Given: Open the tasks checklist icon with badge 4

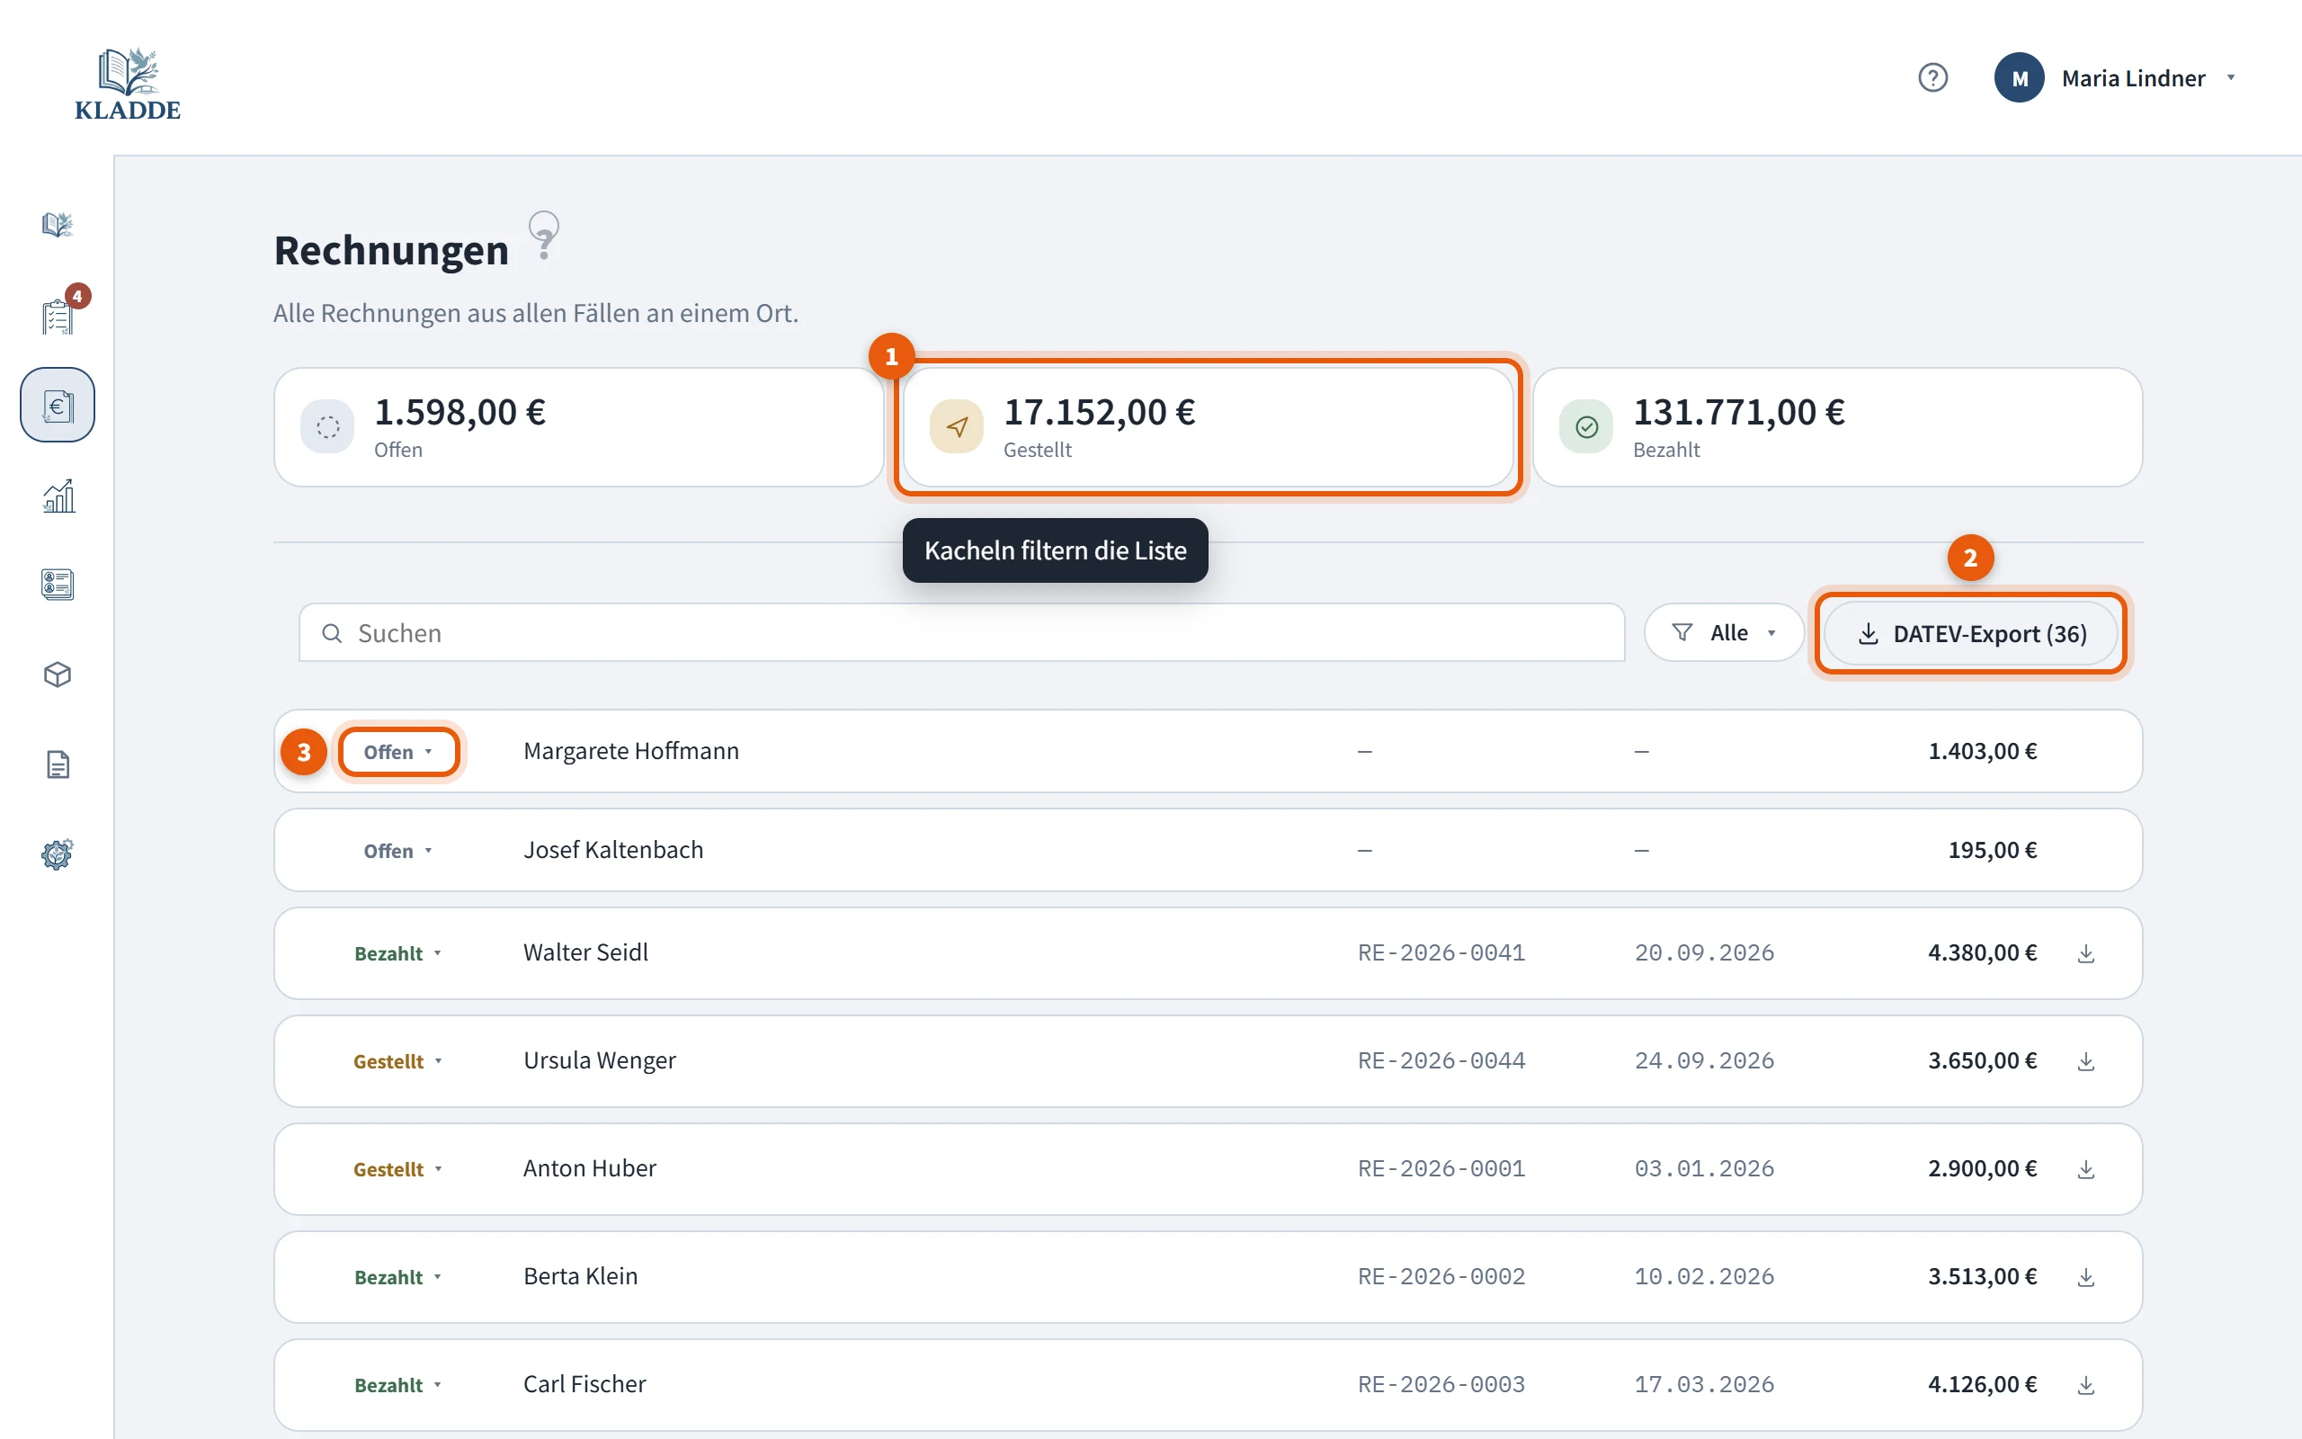Looking at the screenshot, I should [x=57, y=315].
